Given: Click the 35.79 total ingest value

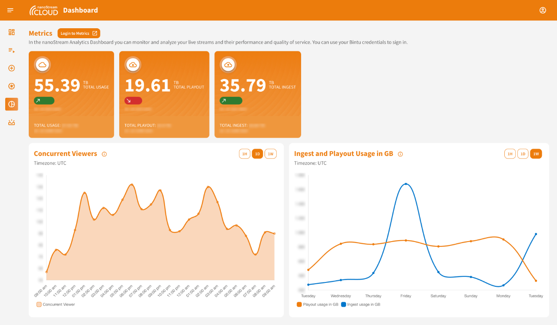Looking at the screenshot, I should [243, 85].
